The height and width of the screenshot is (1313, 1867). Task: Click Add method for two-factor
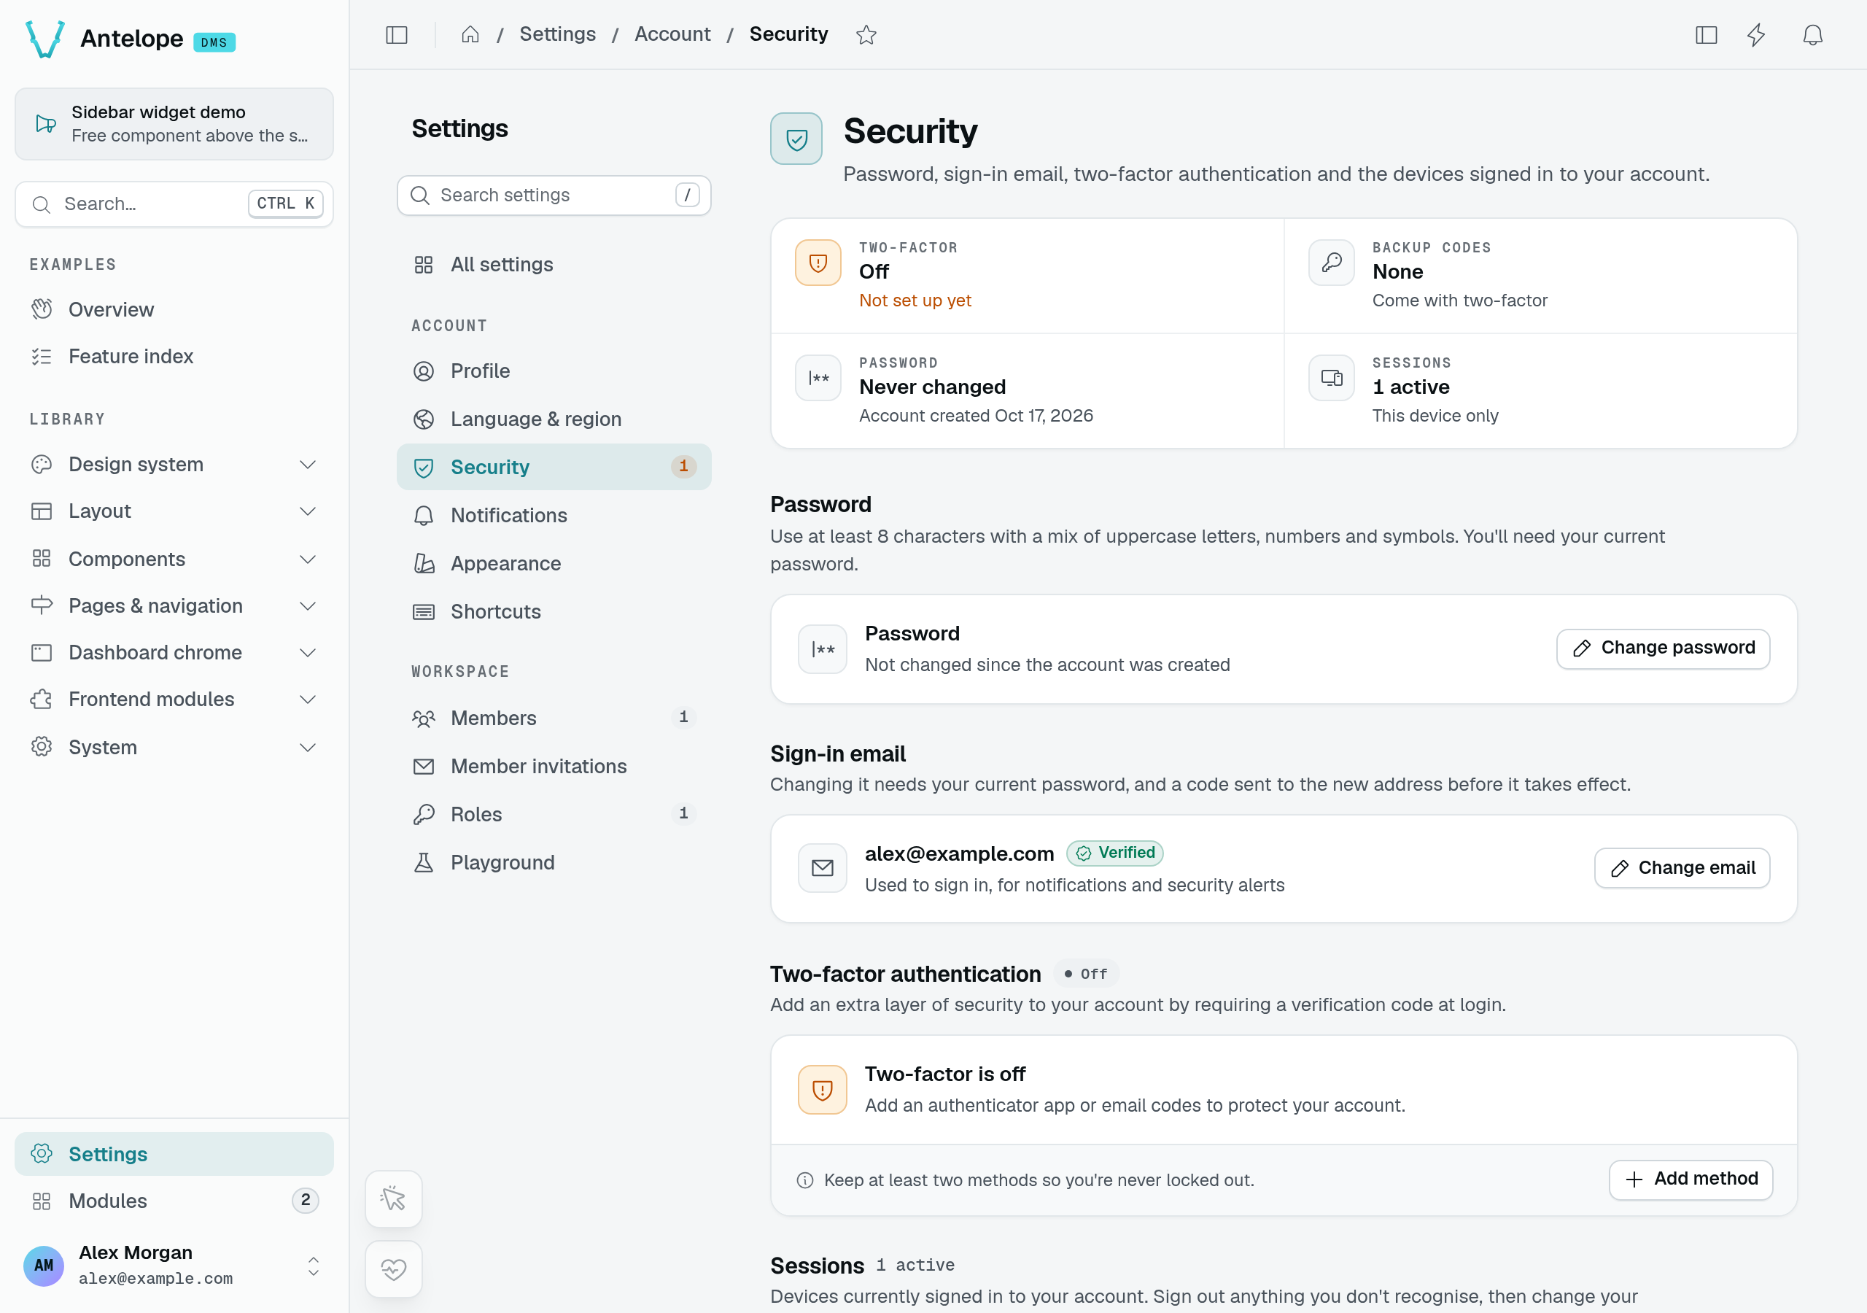point(1691,1180)
